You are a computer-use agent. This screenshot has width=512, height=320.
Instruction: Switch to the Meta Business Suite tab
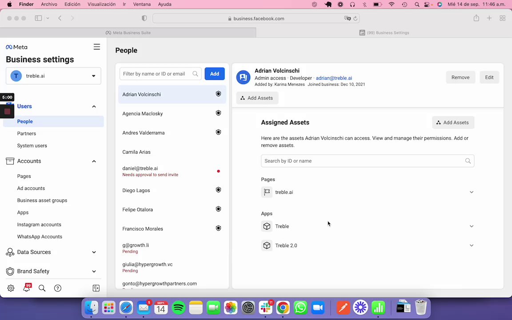[128, 32]
